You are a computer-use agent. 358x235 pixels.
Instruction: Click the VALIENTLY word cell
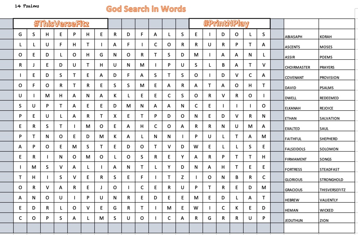(328, 200)
